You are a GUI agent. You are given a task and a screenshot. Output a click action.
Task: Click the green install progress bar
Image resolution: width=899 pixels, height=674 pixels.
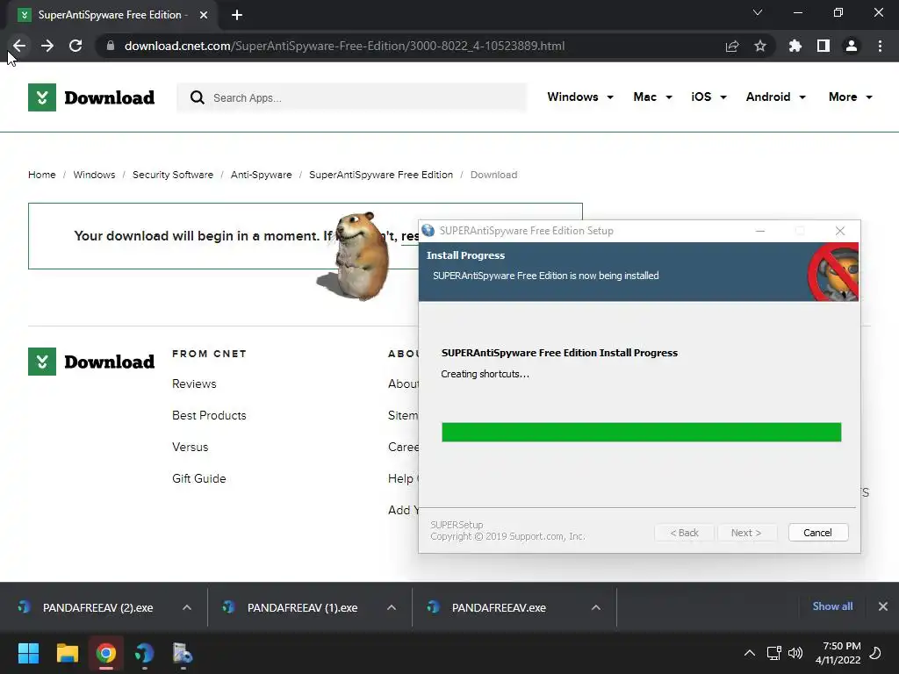coord(641,432)
